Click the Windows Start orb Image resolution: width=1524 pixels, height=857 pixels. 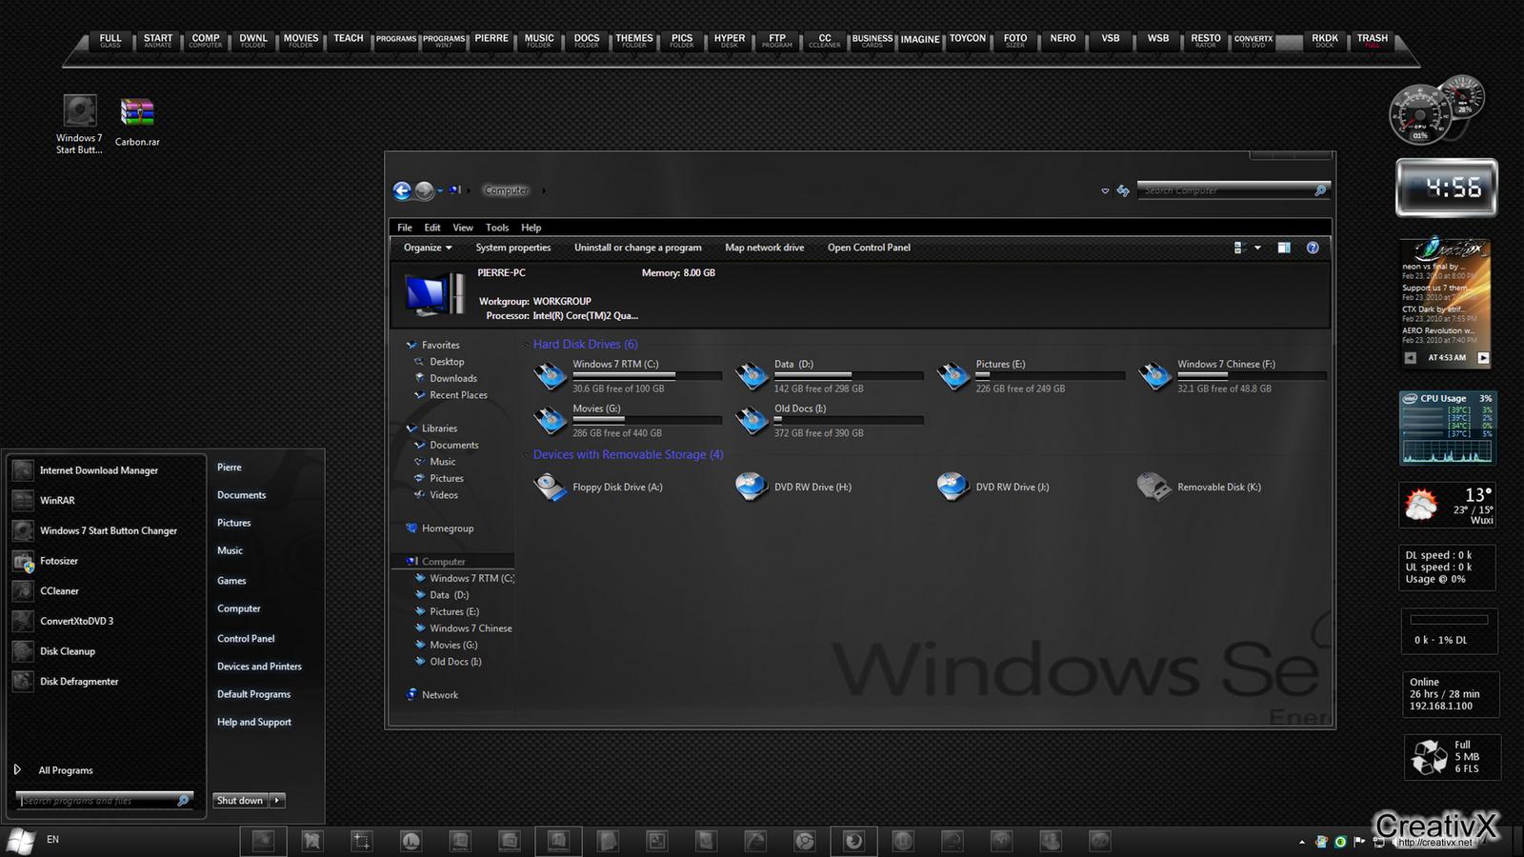point(21,840)
